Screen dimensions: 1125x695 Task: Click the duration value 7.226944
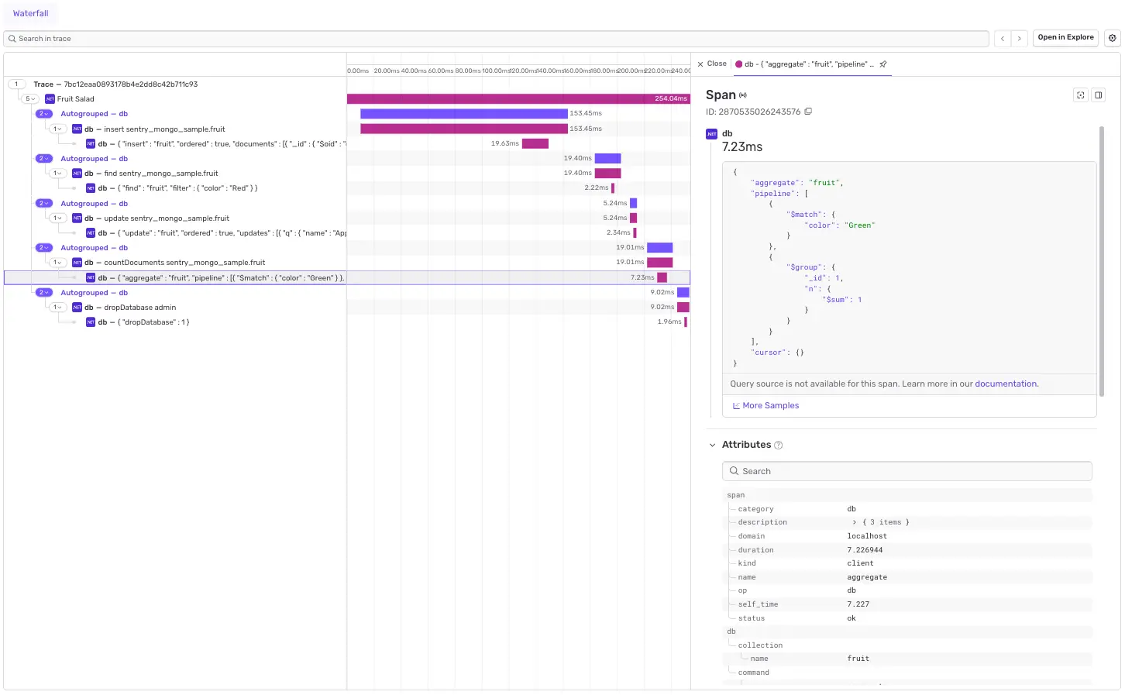pyautogui.click(x=865, y=550)
